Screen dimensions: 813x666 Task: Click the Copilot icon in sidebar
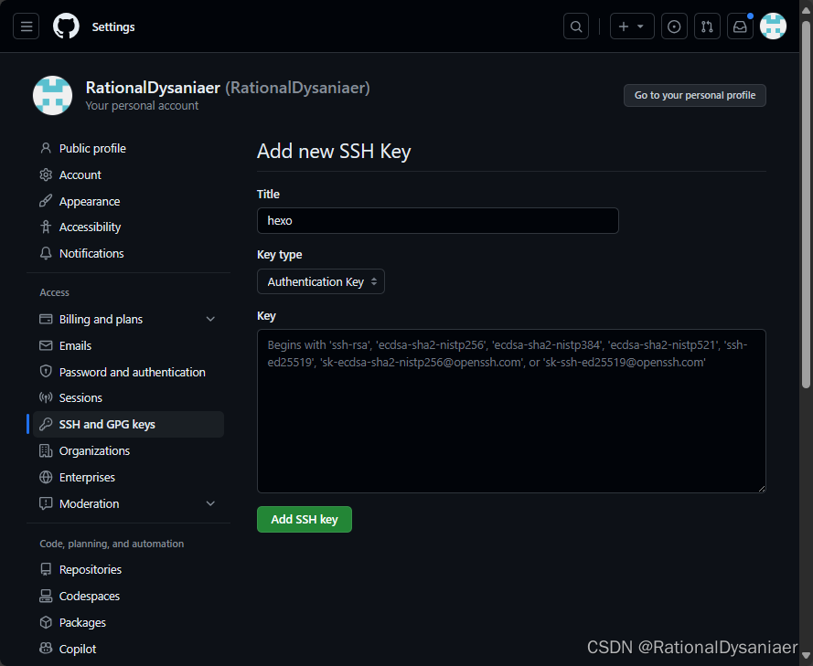click(46, 649)
